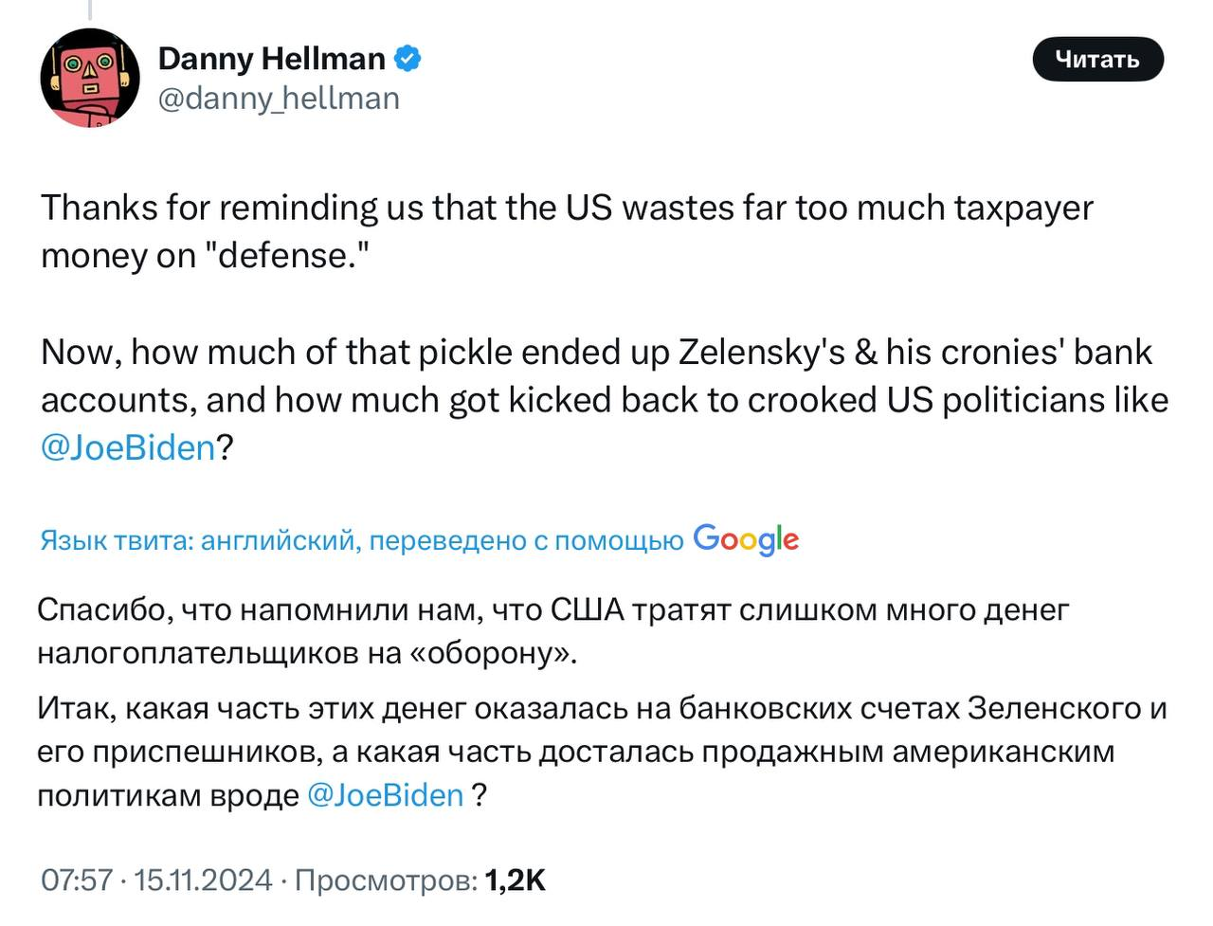1213x926 pixels.
Task: Click the 15.11.2024 tweet date
Action: (204, 881)
